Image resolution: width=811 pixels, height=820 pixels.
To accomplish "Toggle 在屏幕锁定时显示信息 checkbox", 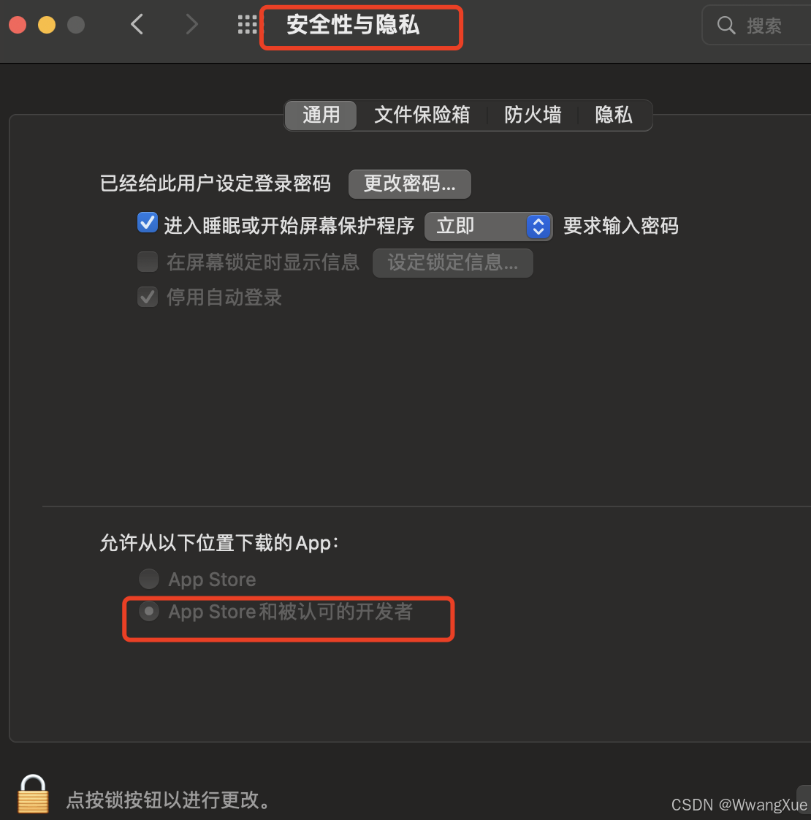I will pos(148,262).
